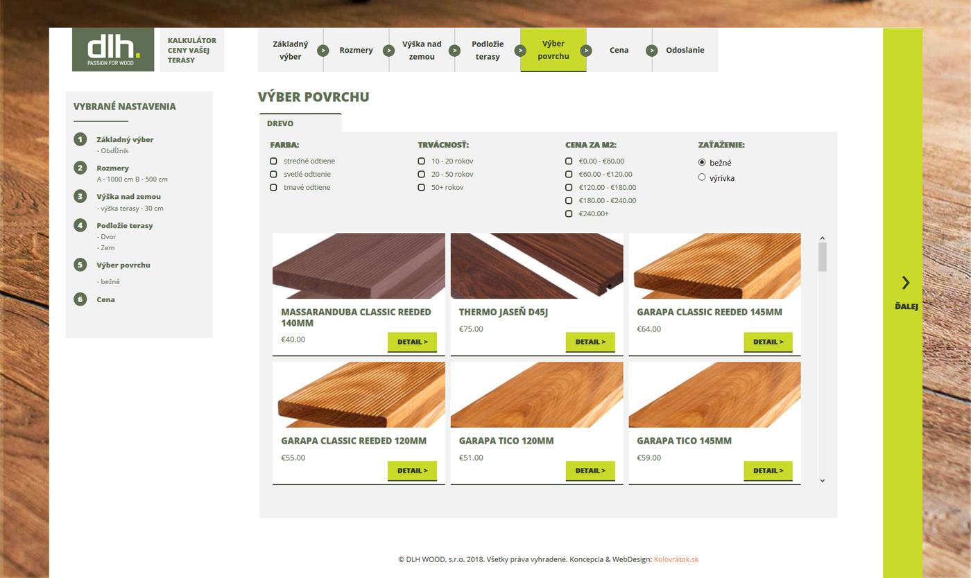This screenshot has height=578, width=971.
Task: Click the arrow icon after Podložie terasy
Action: pyautogui.click(x=520, y=50)
